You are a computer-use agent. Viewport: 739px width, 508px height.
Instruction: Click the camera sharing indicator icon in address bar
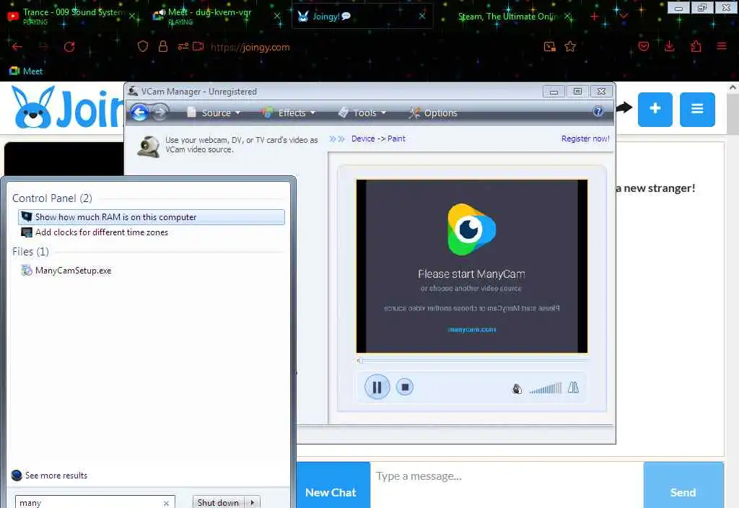[198, 46]
